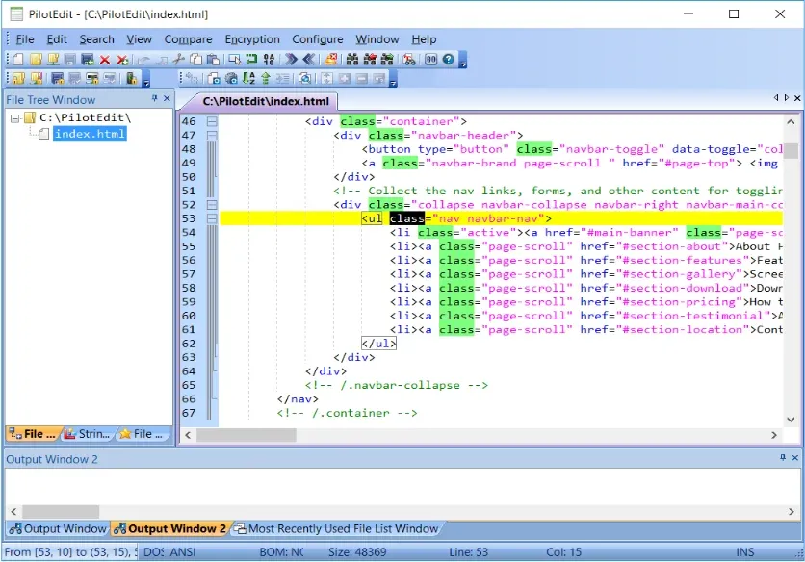Collapse the C:\PilotEdit\ tree node

(14, 118)
